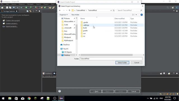Click the Import projects link

(x=11, y=26)
